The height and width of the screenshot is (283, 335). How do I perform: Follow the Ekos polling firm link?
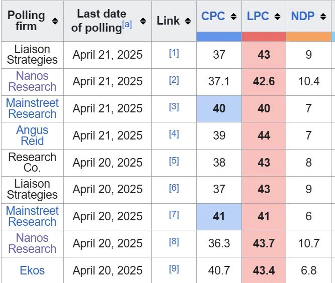[32, 270]
